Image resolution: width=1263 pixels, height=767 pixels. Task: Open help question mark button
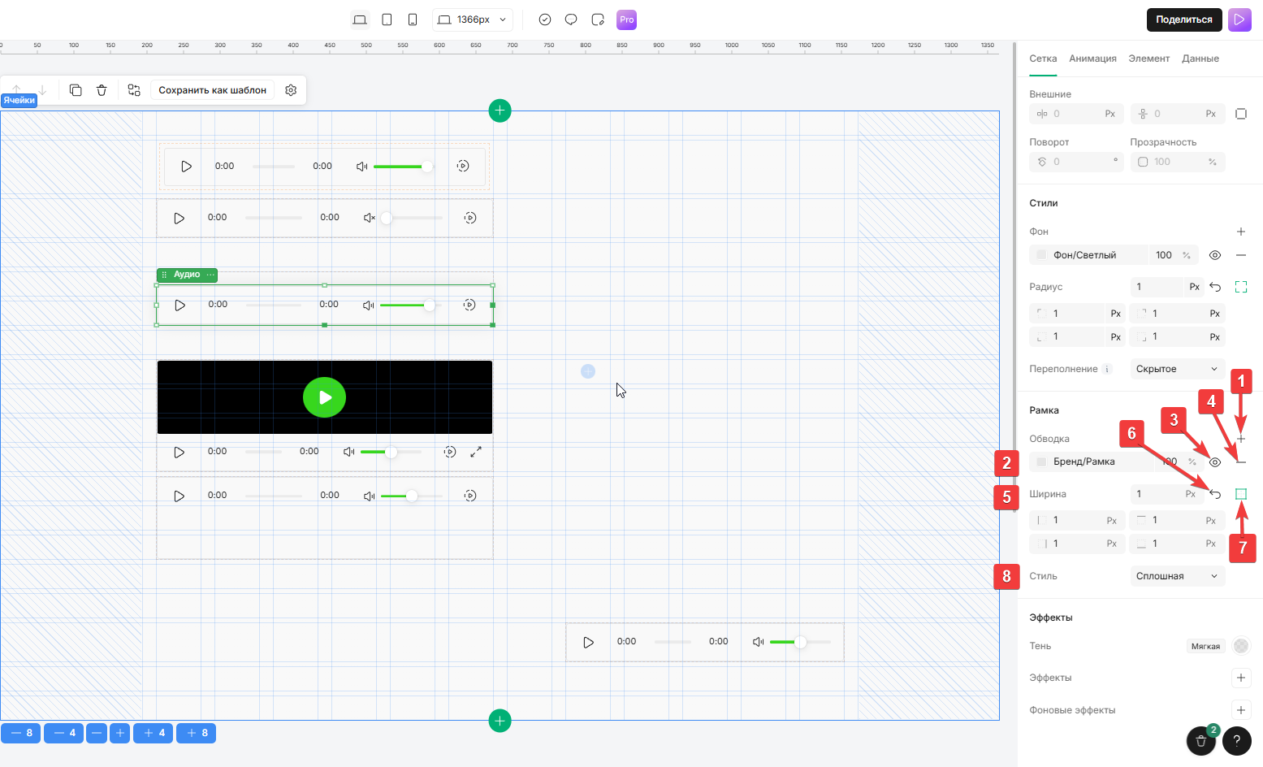coord(1237,740)
